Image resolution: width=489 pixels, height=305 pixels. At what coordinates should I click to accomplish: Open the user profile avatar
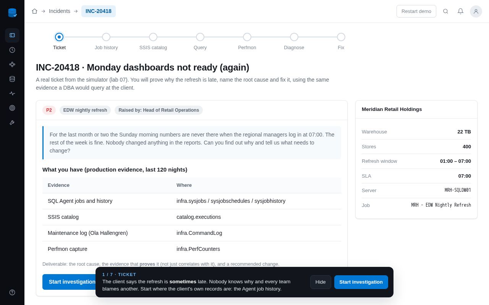point(476,11)
